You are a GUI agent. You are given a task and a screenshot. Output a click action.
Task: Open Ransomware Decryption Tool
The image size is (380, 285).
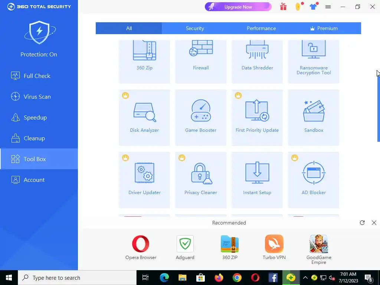(314, 62)
